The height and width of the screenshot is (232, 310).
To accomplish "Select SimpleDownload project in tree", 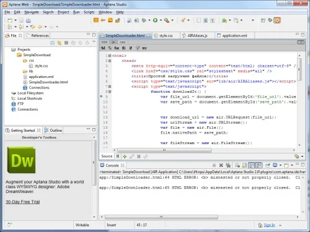I will (x=37, y=55).
